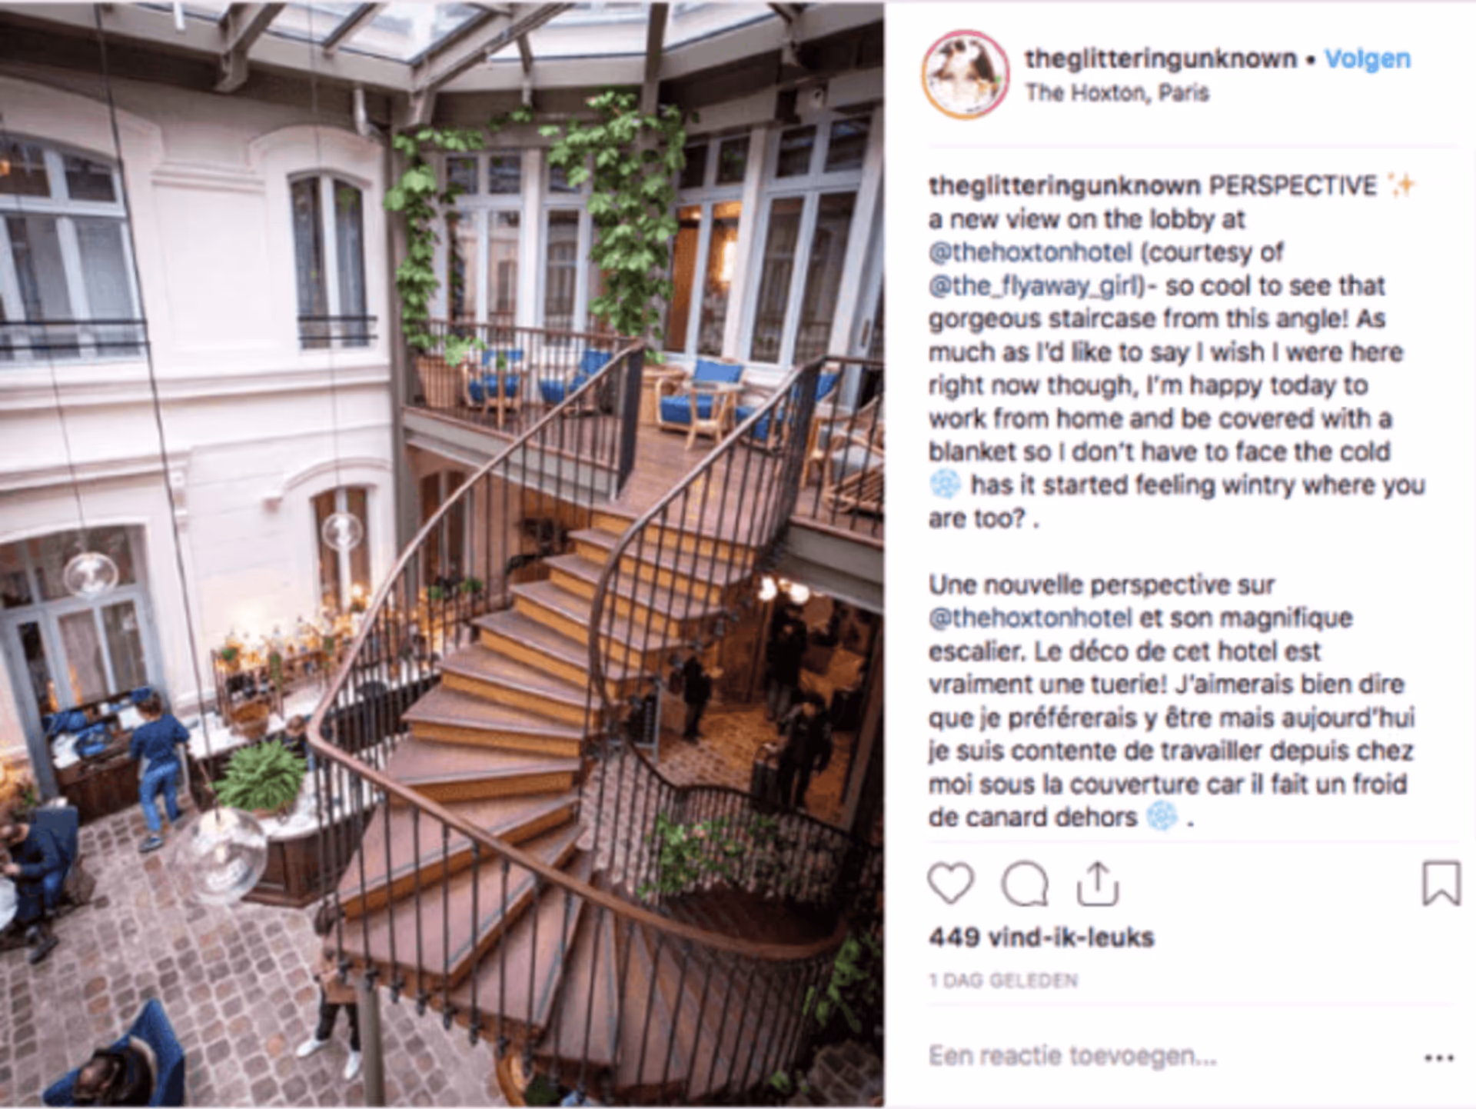Click the staircase photo of the post
The height and width of the screenshot is (1109, 1476).
442,554
